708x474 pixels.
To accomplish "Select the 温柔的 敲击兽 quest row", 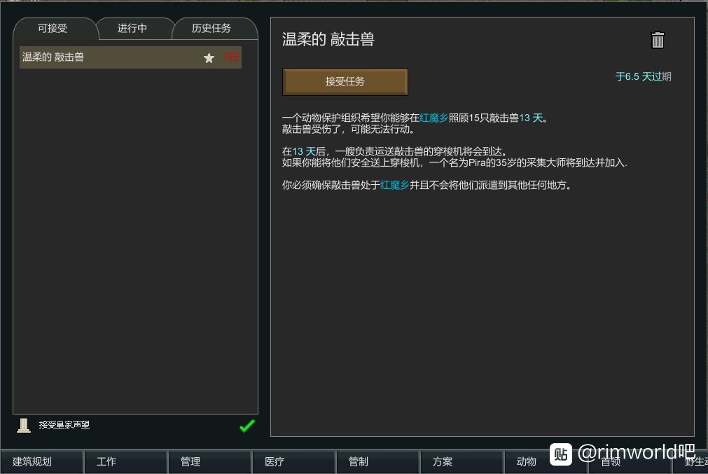I will coord(130,57).
